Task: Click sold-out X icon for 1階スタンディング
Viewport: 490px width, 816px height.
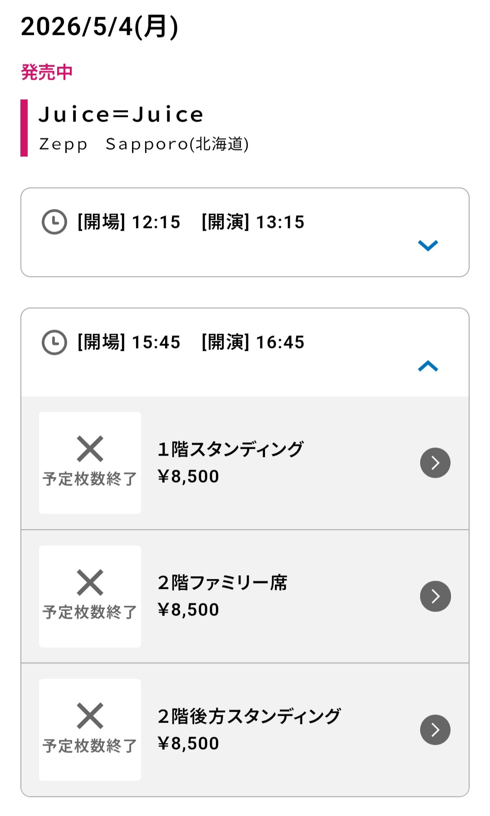Action: [x=90, y=449]
